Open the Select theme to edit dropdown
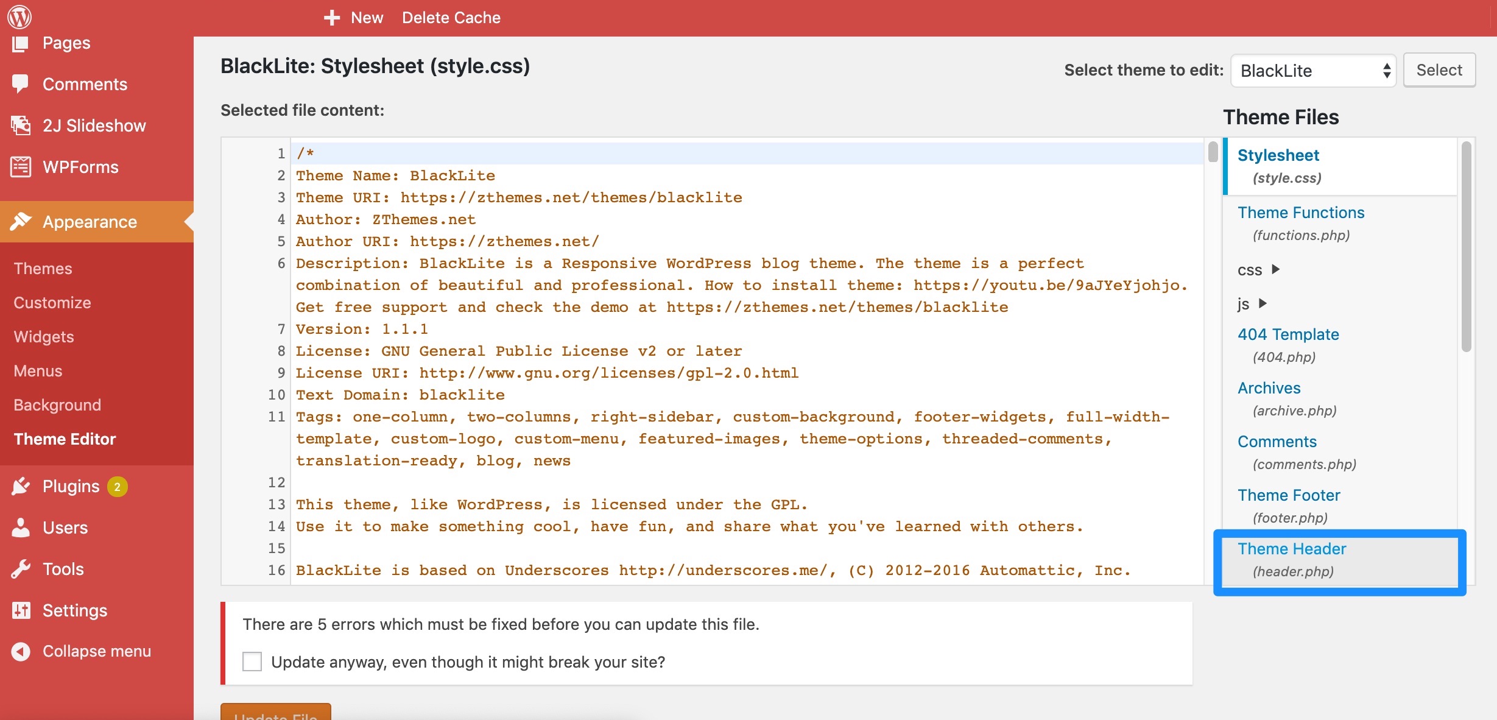This screenshot has width=1497, height=720. pyautogui.click(x=1313, y=71)
